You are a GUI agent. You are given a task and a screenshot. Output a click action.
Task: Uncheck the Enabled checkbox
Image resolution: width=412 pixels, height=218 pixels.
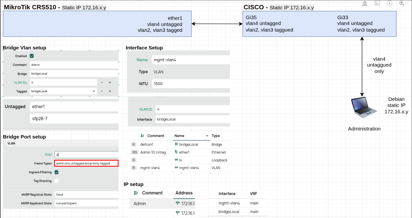coord(32,56)
